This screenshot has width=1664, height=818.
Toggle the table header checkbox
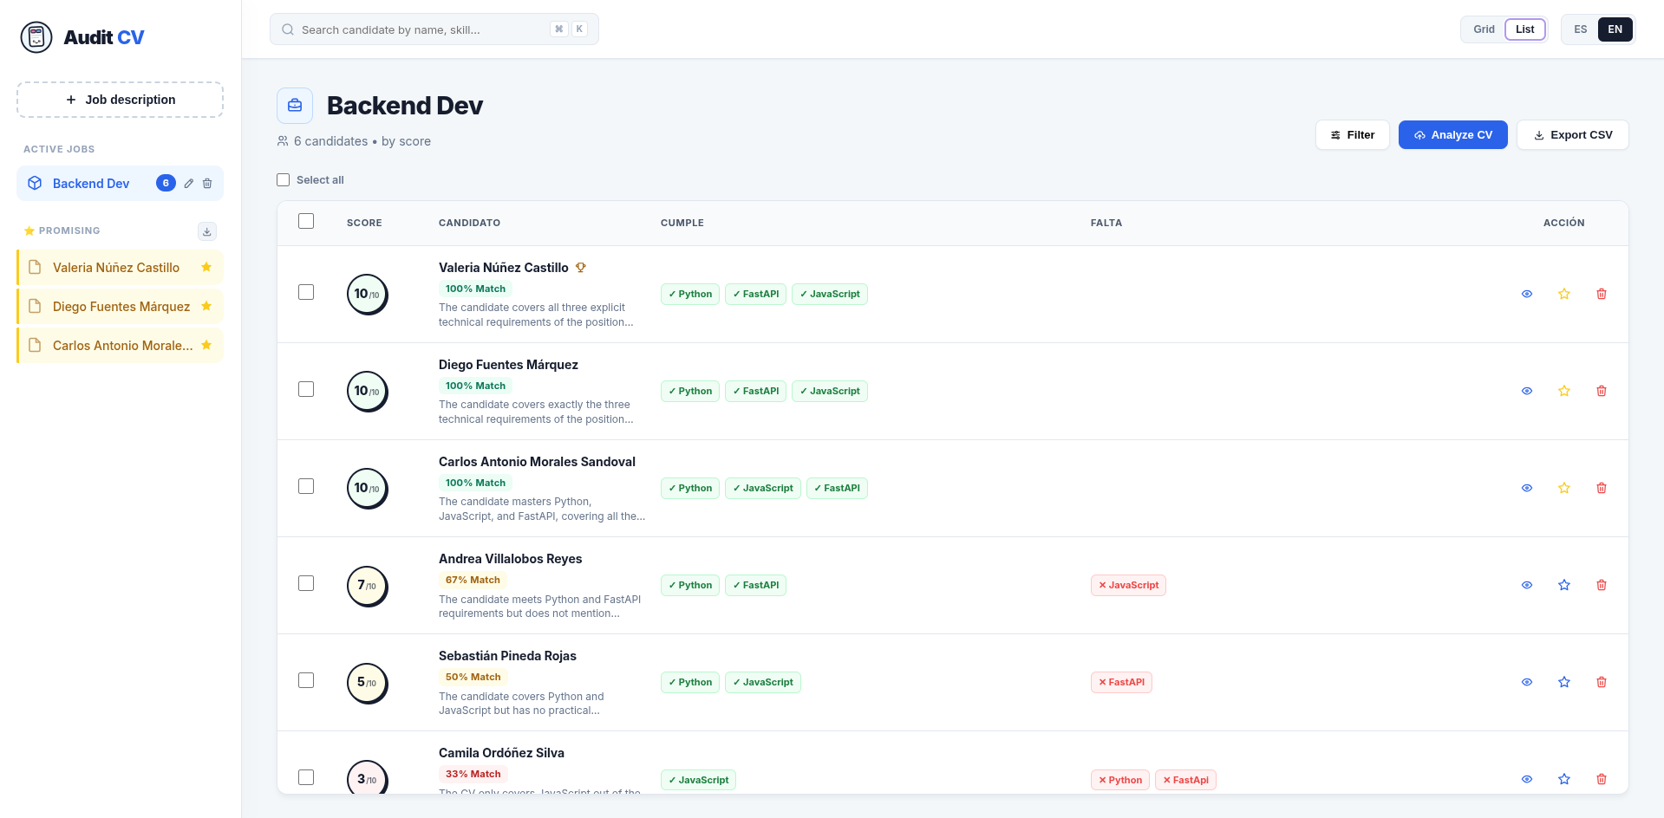[306, 221]
